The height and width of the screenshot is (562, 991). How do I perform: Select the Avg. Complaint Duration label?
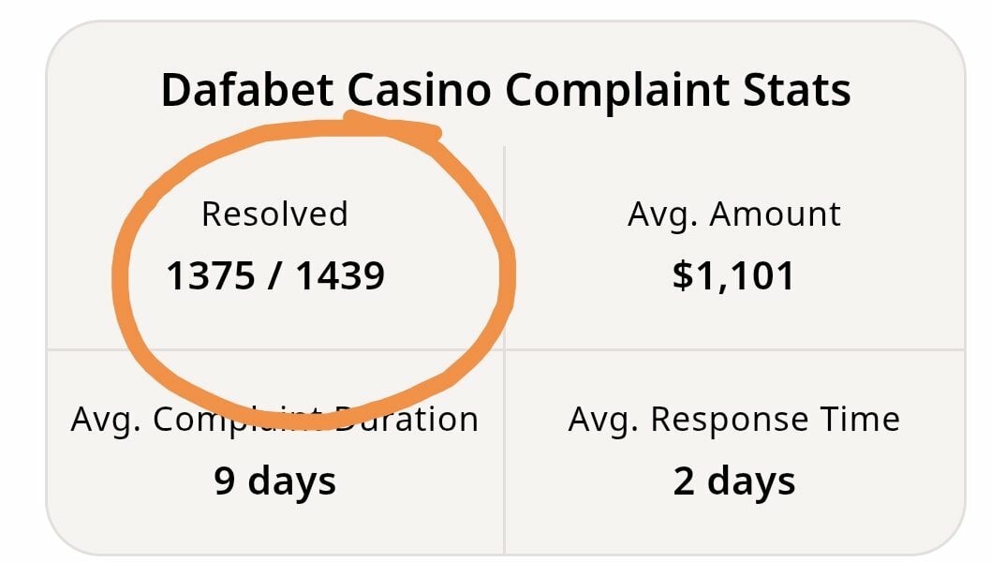274,421
